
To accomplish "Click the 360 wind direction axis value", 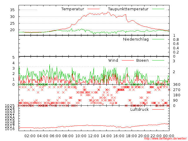I will 177,85.
